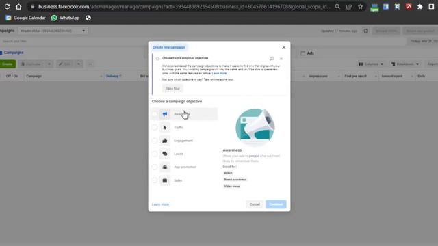Open the Columns dropdown

click(x=371, y=64)
